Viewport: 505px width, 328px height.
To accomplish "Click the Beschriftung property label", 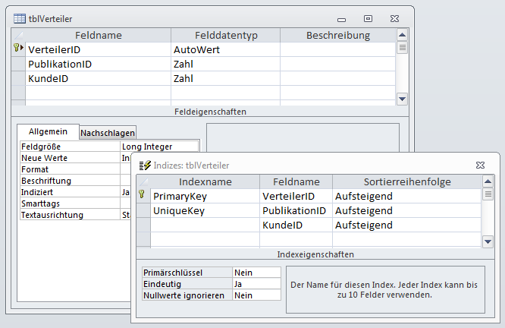I will tap(70, 181).
